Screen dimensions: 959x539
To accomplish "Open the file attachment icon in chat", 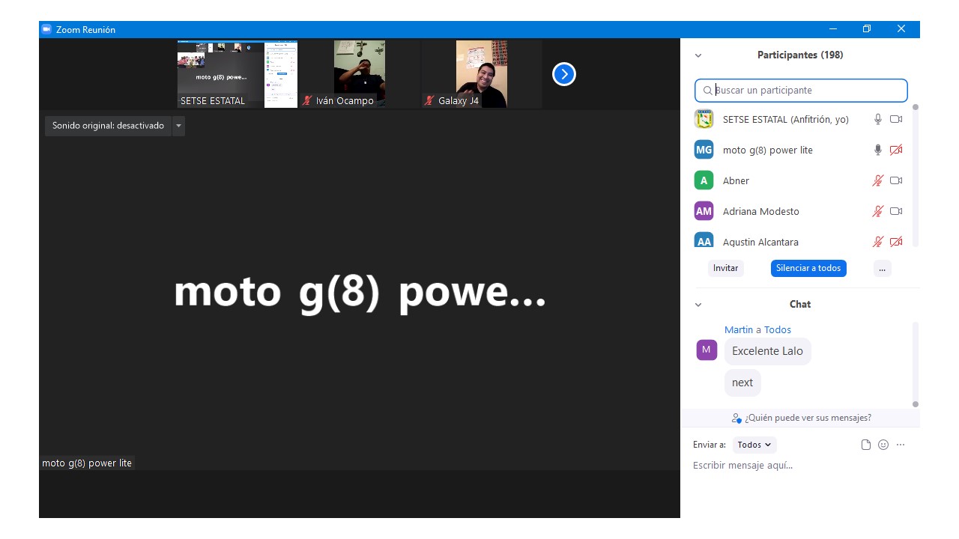I will tap(866, 445).
